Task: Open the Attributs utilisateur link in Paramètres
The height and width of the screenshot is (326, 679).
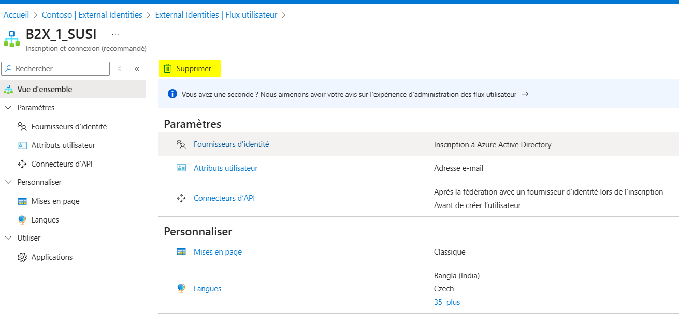Action: pos(226,168)
